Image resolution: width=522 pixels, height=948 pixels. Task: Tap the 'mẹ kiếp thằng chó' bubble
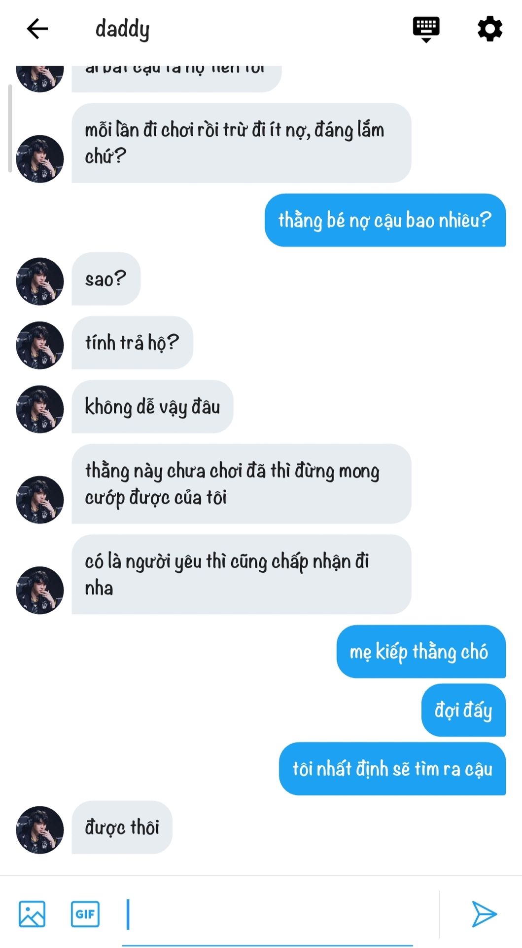(421, 652)
